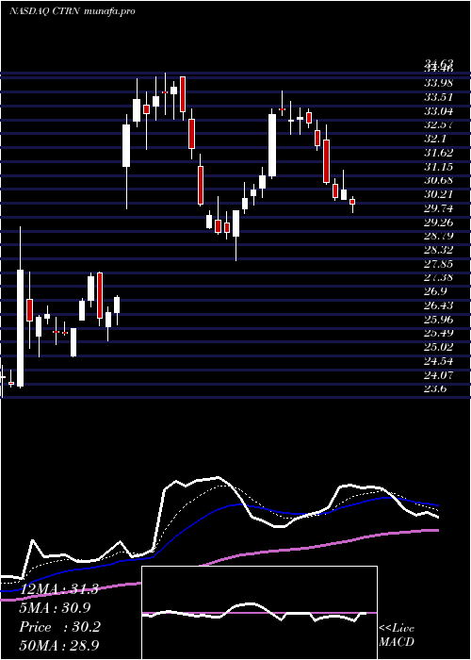Screen dimensions: 471x660
Task: Click the 33.04 price axis label
Action: point(439,111)
